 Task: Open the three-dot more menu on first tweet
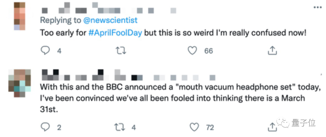pyautogui.click(x=317, y=7)
